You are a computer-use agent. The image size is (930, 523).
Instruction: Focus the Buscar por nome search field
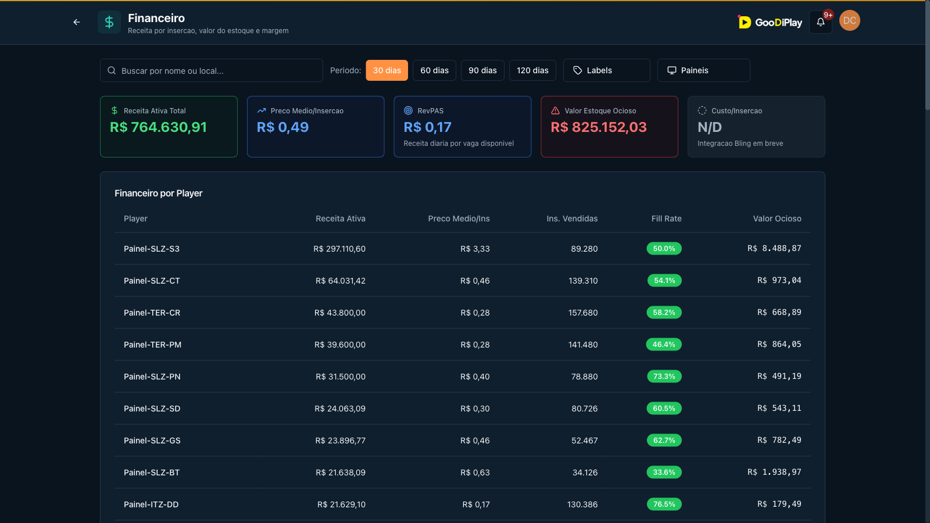pyautogui.click(x=212, y=70)
